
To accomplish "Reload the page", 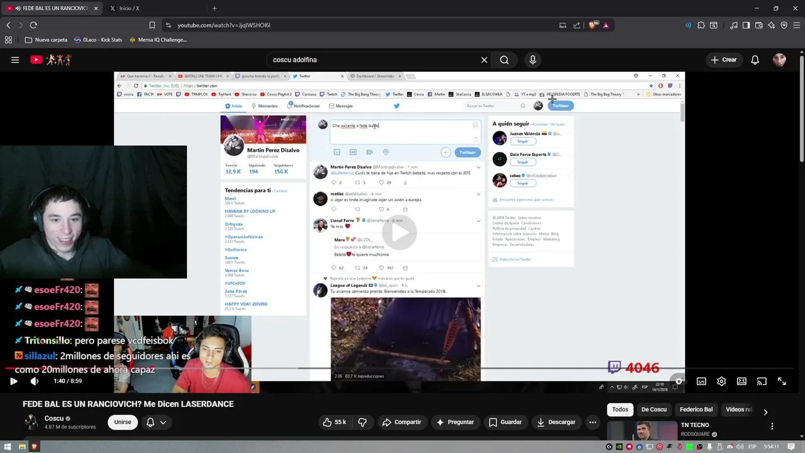I will point(33,25).
